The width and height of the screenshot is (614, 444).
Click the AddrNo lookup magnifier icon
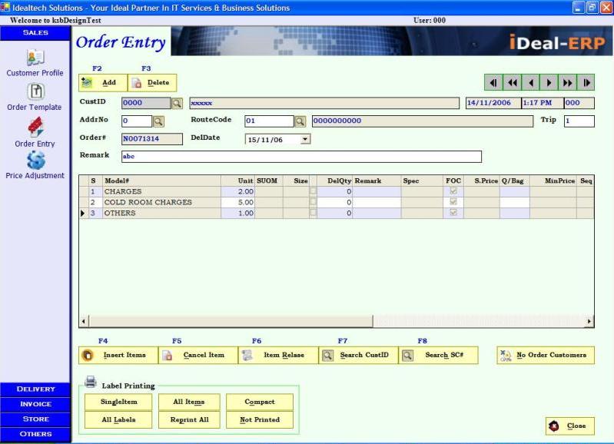click(158, 121)
